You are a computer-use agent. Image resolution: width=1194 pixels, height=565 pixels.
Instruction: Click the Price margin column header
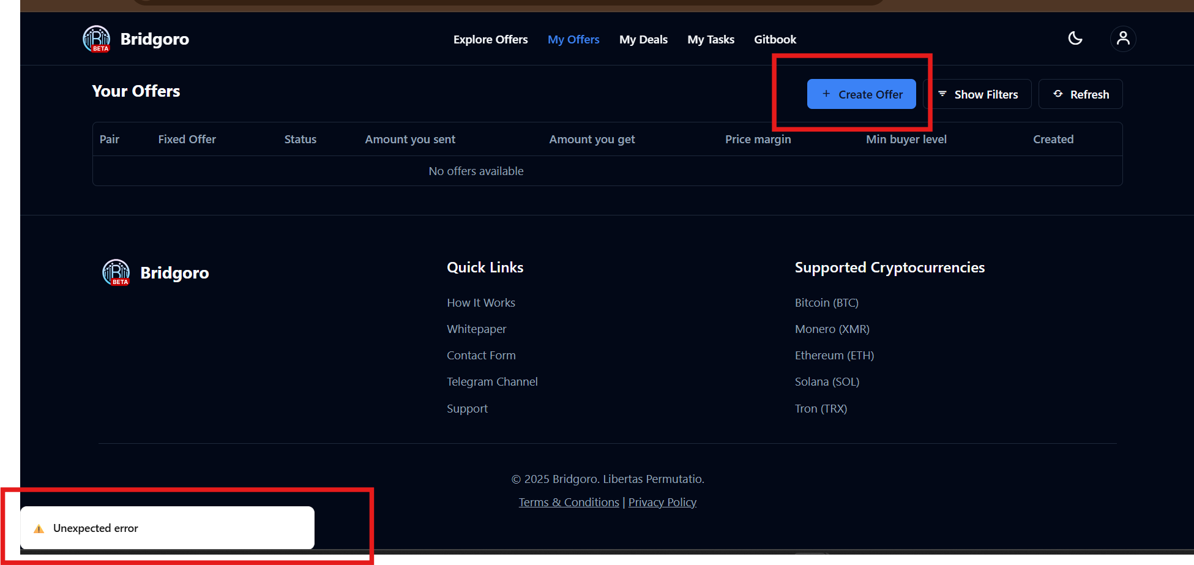(x=758, y=140)
